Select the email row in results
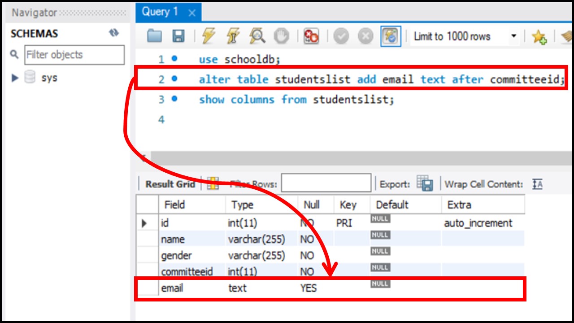The height and width of the screenshot is (323, 574). point(174,288)
